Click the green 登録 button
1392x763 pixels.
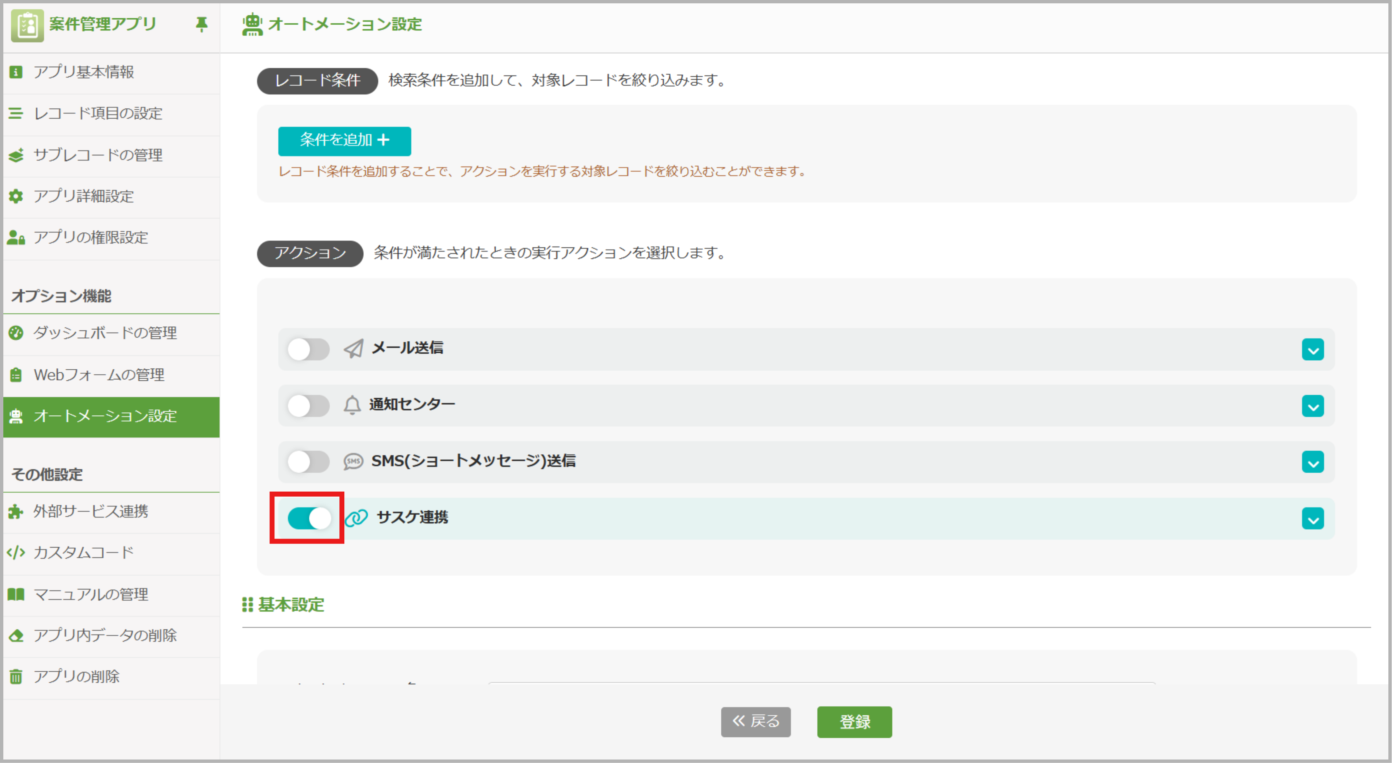coord(854,722)
